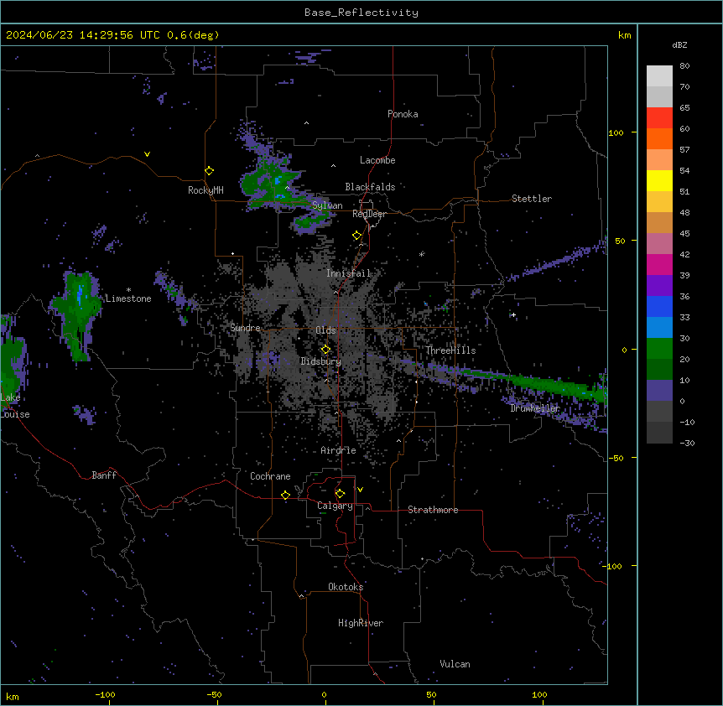Click the Lacombe city label
The height and width of the screenshot is (706, 723).
pyautogui.click(x=377, y=160)
